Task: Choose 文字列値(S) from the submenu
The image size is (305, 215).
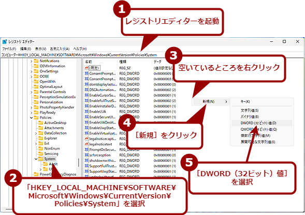Action: tap(262, 111)
